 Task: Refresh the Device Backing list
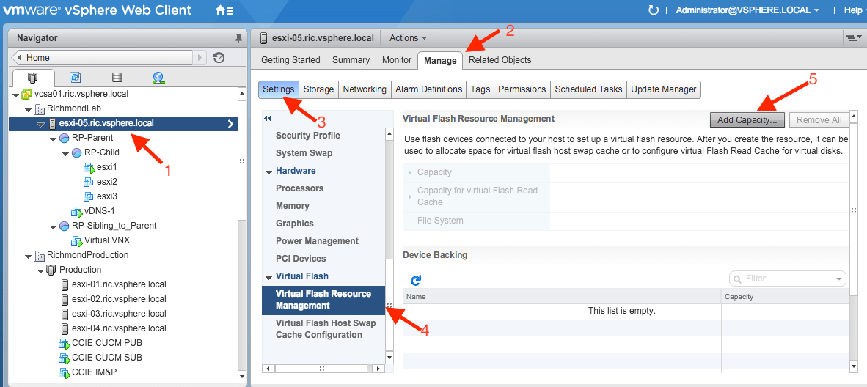pyautogui.click(x=416, y=280)
